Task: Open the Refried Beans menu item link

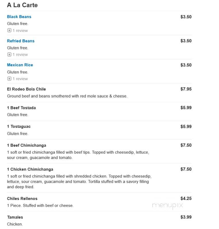Action: pyautogui.click(x=21, y=41)
